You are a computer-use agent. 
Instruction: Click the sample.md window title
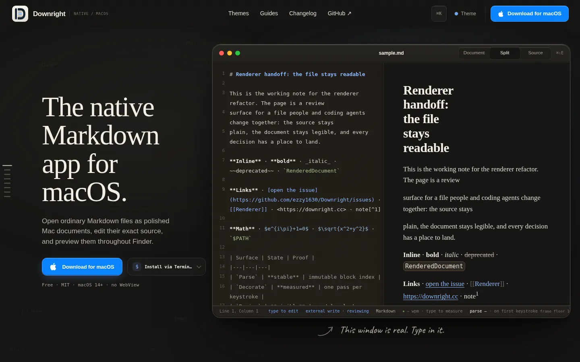pyautogui.click(x=391, y=53)
